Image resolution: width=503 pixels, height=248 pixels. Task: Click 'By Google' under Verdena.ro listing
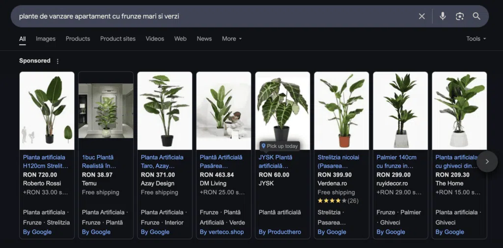pyautogui.click(x=332, y=232)
